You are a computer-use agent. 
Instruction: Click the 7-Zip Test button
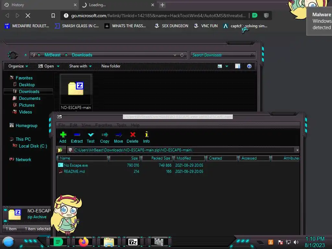[91, 137]
